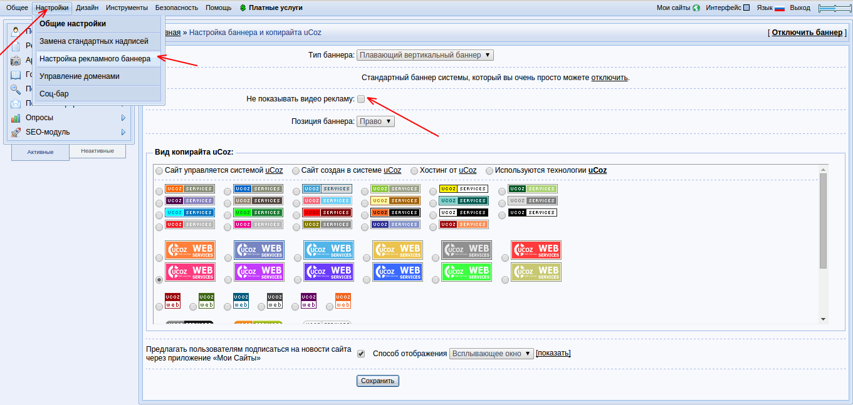Select radio for the pink WEB Services banner
The height and width of the screenshot is (405, 853).
(x=159, y=280)
